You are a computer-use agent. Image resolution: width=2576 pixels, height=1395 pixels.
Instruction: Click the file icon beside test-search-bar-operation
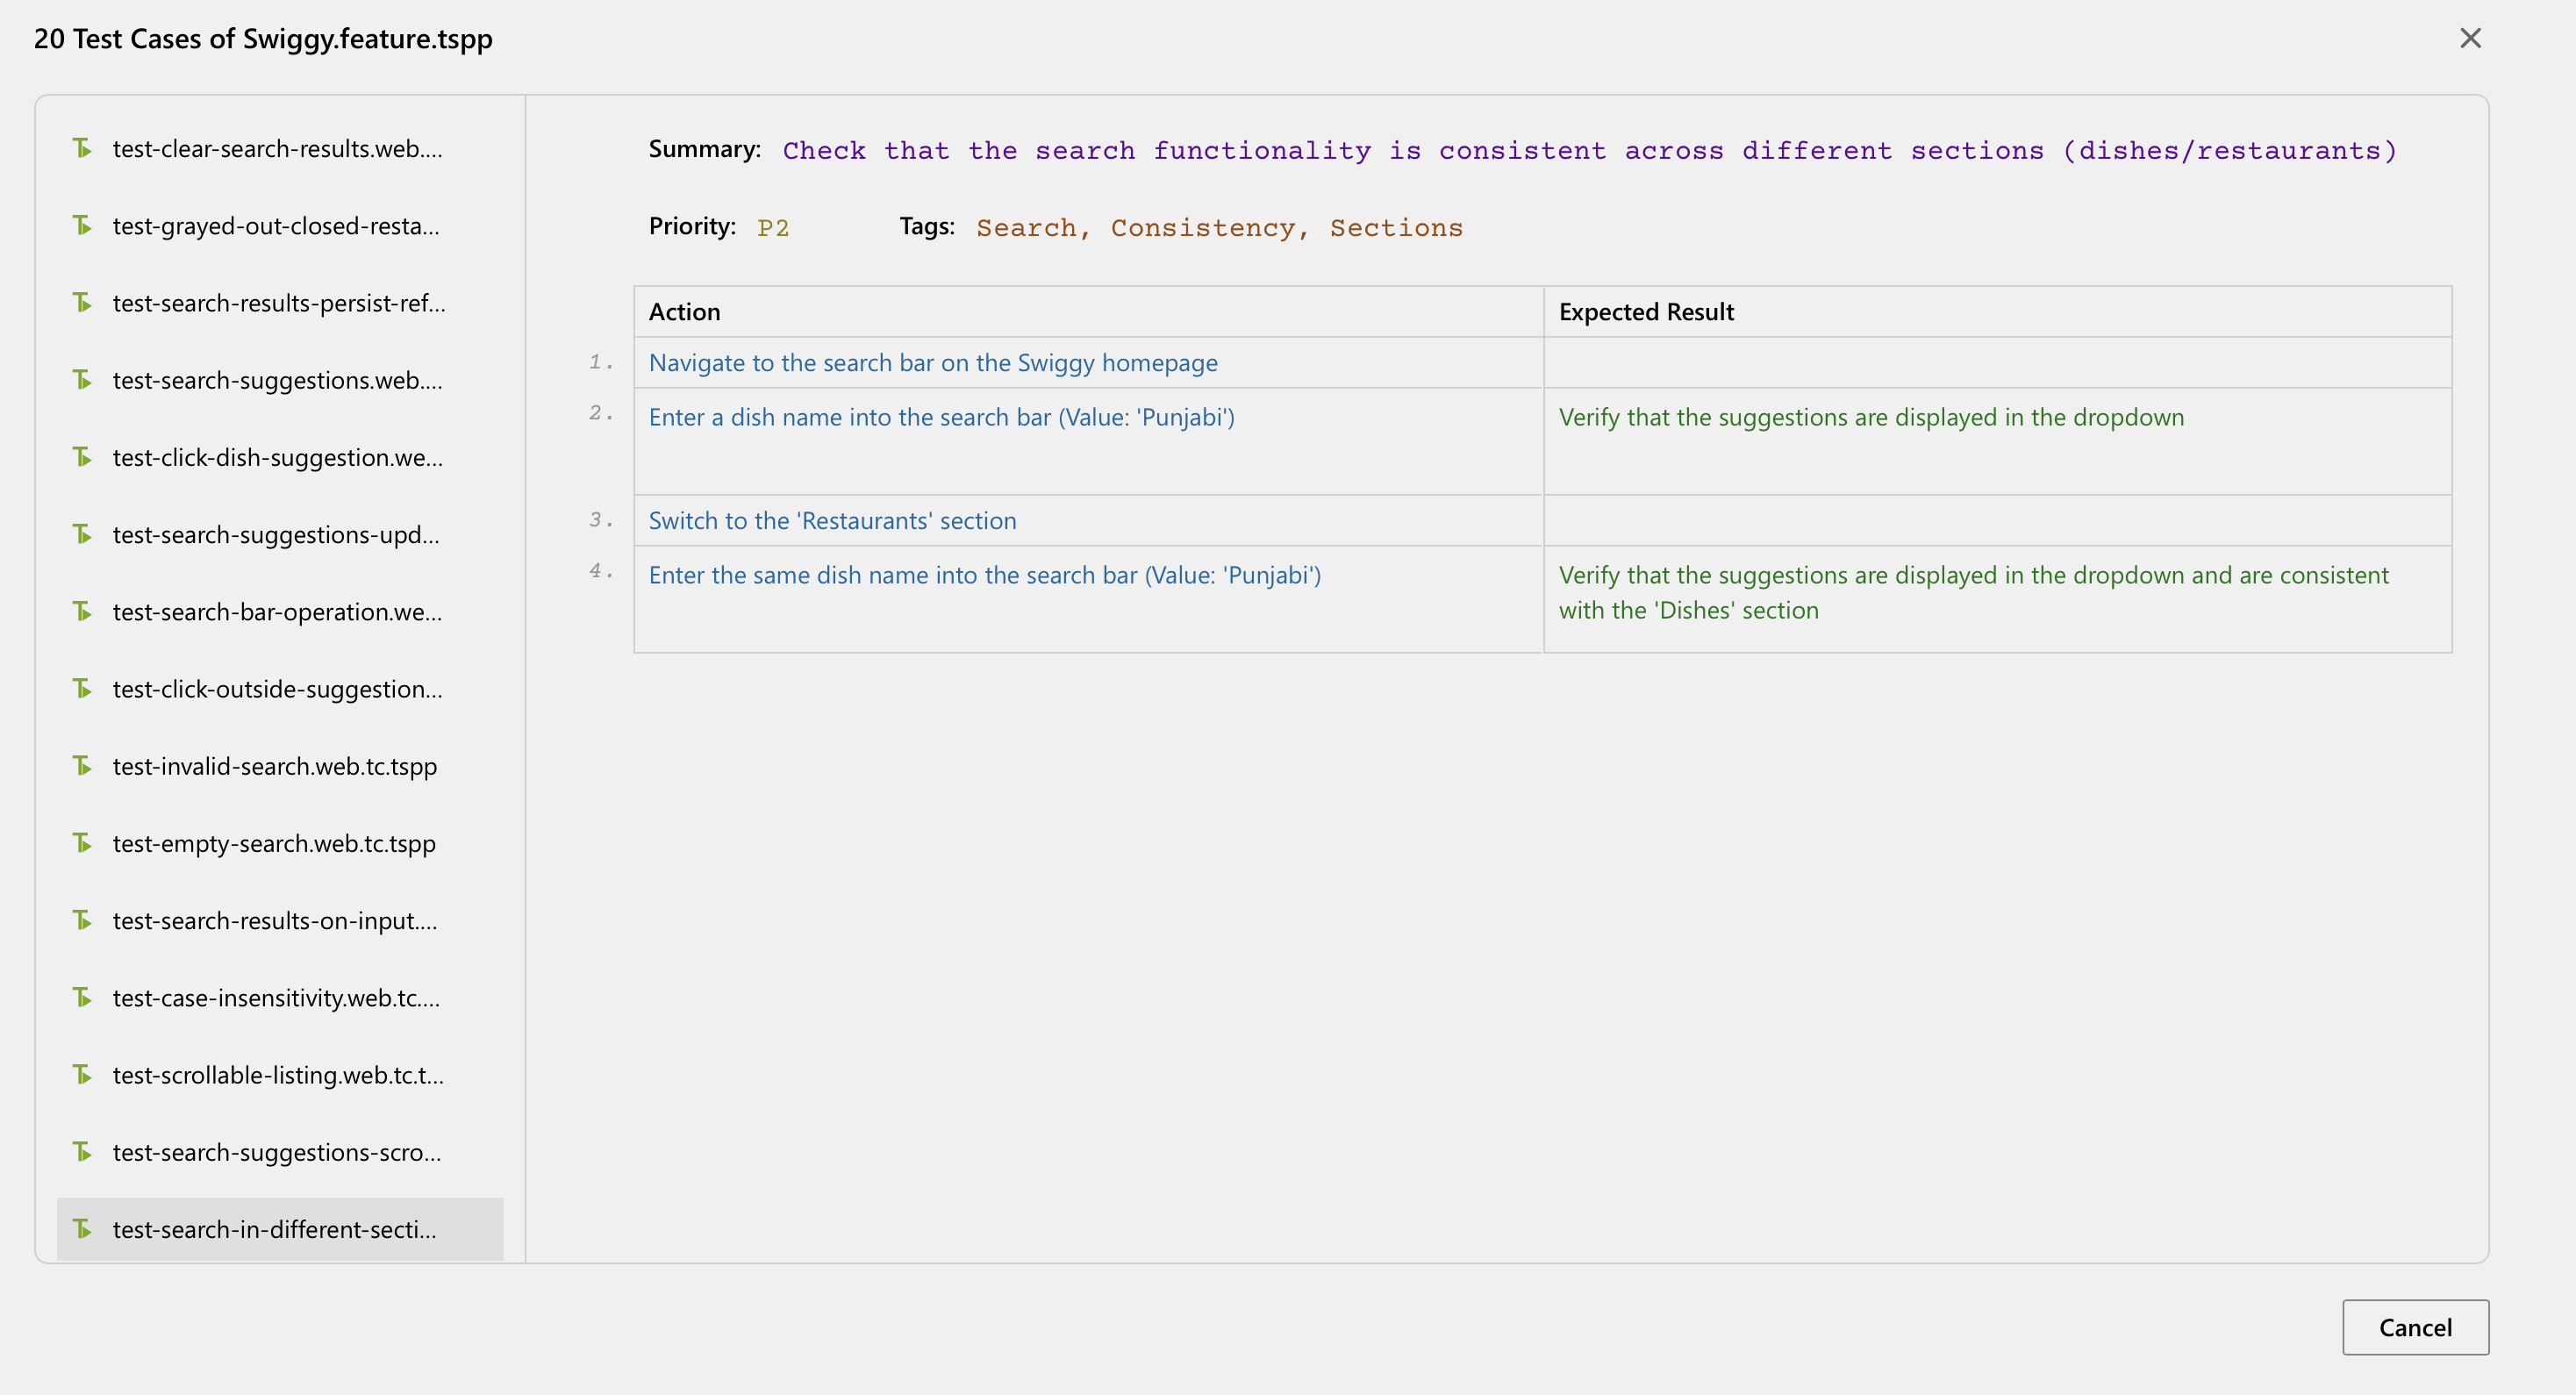(x=82, y=611)
